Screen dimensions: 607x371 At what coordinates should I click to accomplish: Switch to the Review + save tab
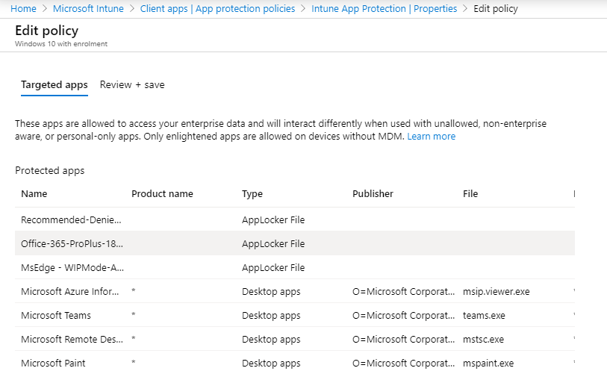click(132, 85)
